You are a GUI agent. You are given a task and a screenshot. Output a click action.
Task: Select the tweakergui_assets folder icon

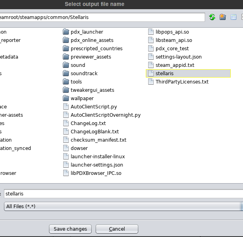coord(66,90)
